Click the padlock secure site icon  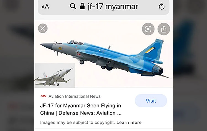[x=82, y=6]
